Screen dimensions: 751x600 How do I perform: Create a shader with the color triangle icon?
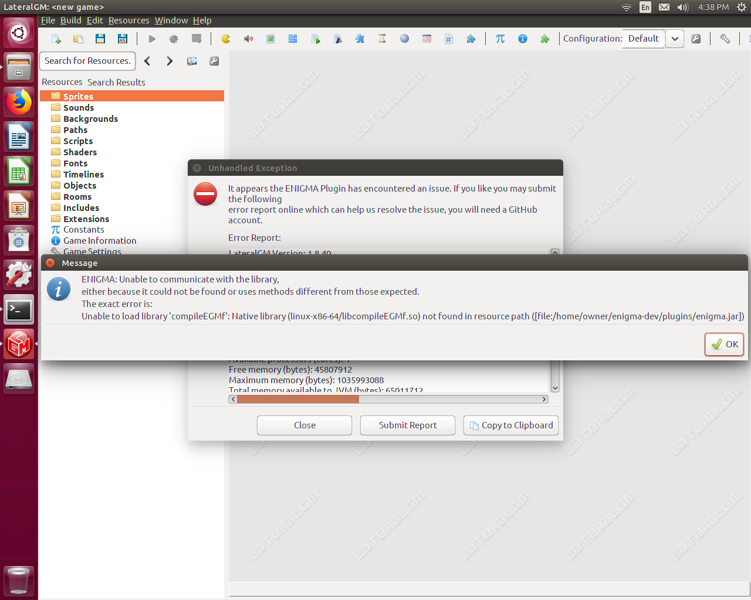click(x=338, y=39)
